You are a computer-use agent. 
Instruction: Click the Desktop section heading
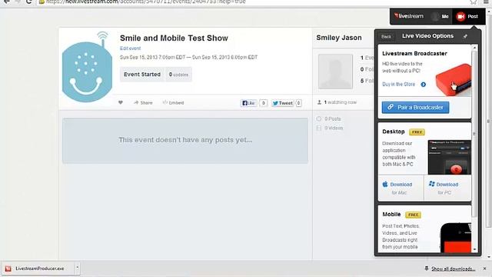pyautogui.click(x=394, y=132)
